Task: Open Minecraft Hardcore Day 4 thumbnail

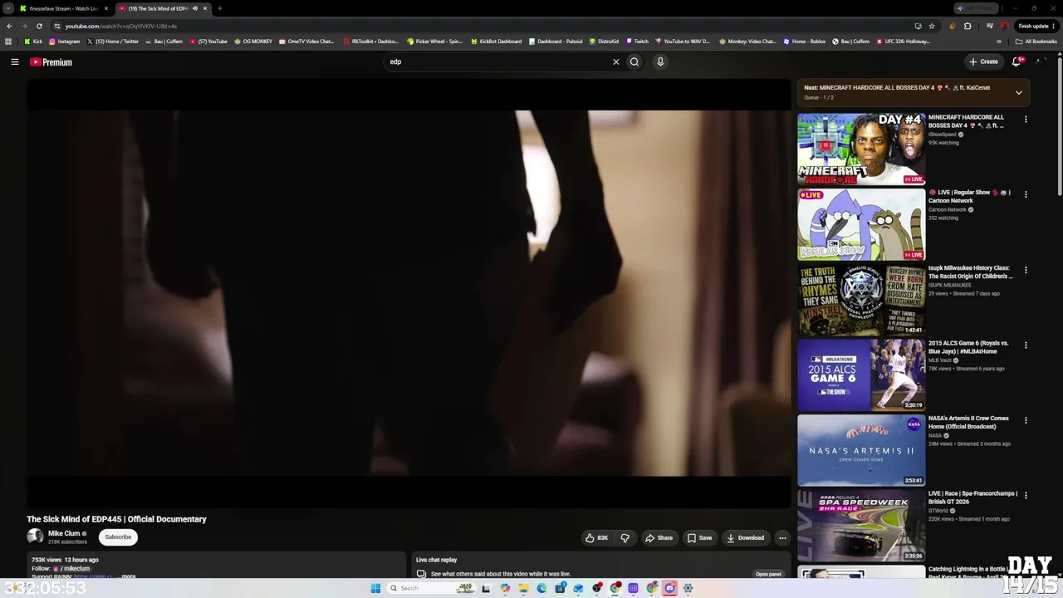Action: pos(861,149)
